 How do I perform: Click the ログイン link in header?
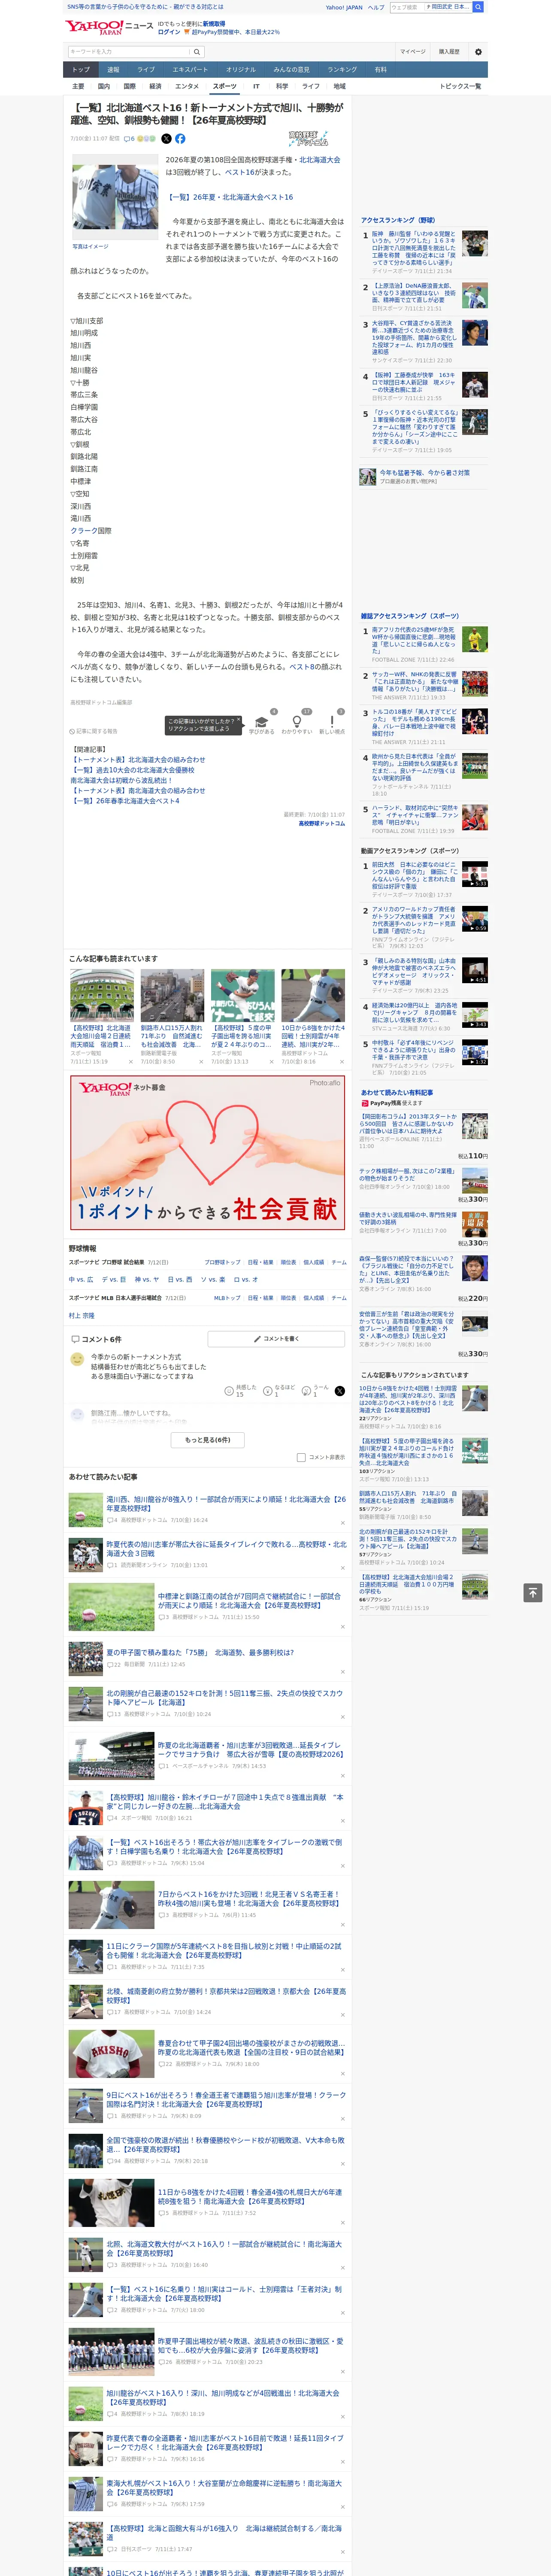169,32
